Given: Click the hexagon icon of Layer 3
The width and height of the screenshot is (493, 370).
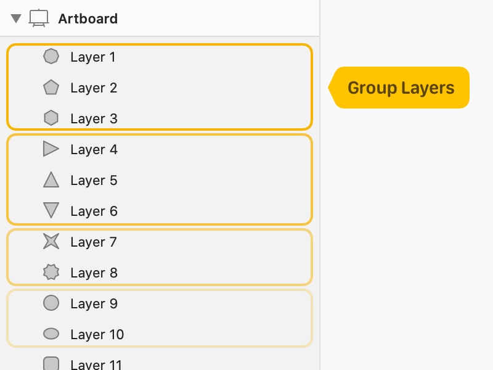Looking at the screenshot, I should pos(51,118).
